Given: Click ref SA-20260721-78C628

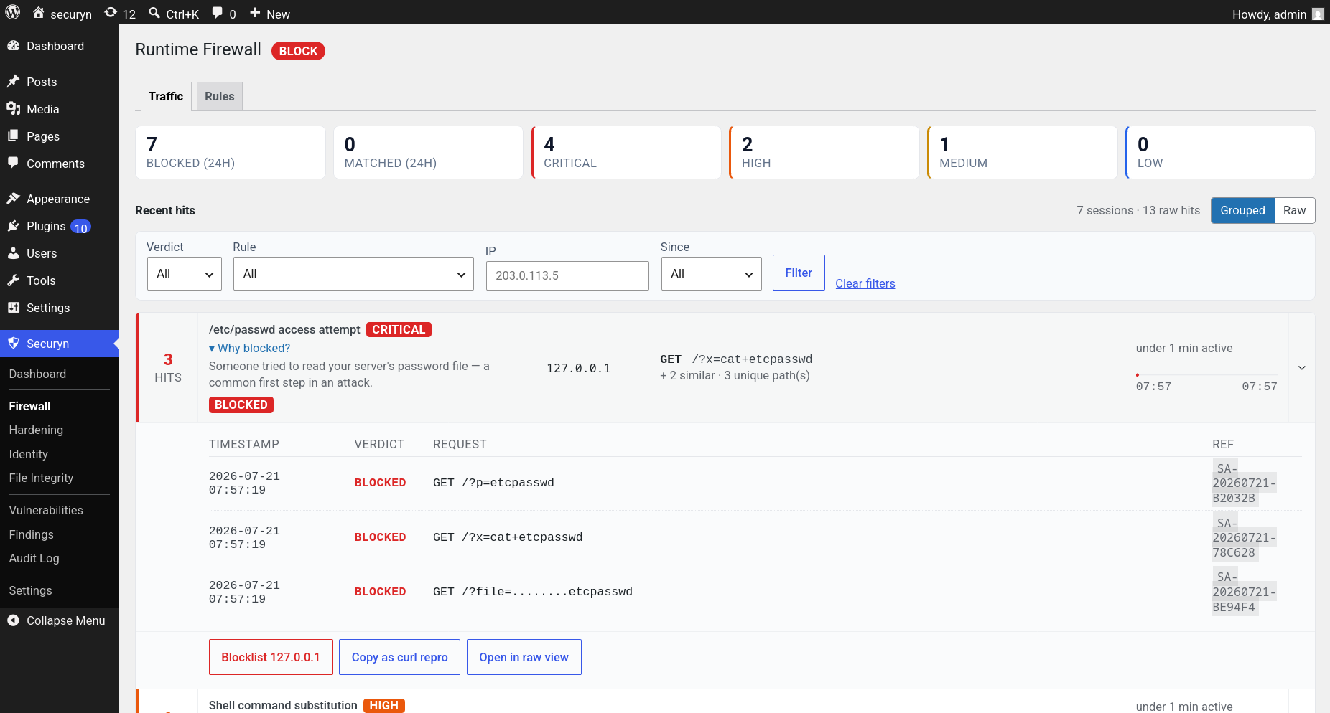Looking at the screenshot, I should click(1244, 537).
